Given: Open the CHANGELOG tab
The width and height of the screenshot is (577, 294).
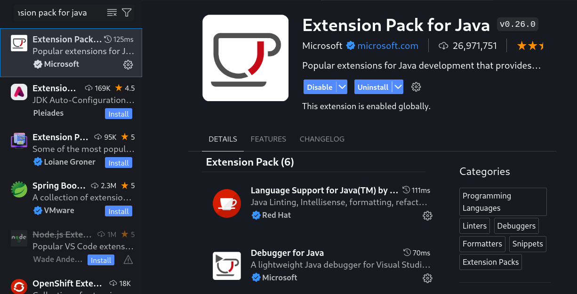Looking at the screenshot, I should point(322,139).
